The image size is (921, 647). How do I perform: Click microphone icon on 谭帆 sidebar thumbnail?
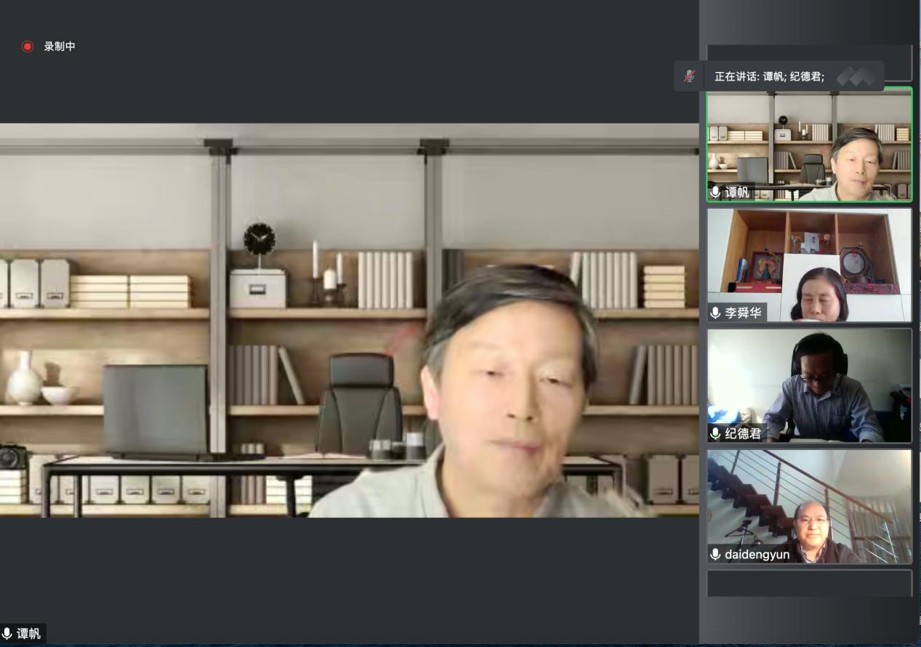(x=716, y=193)
